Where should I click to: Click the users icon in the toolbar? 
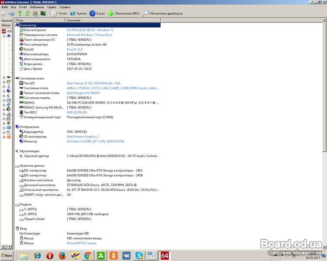click(x=35, y=13)
